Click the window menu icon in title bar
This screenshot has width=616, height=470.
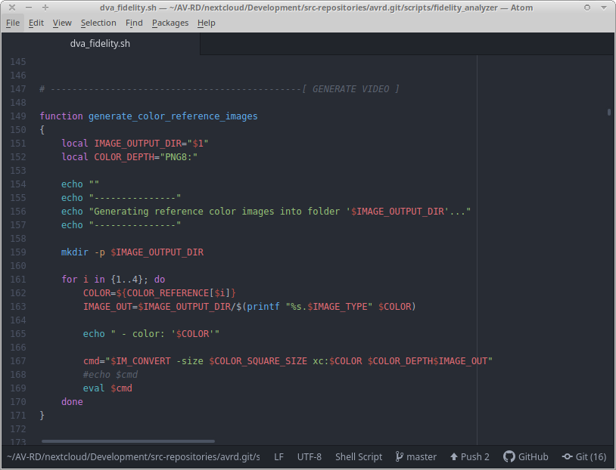click(8, 8)
